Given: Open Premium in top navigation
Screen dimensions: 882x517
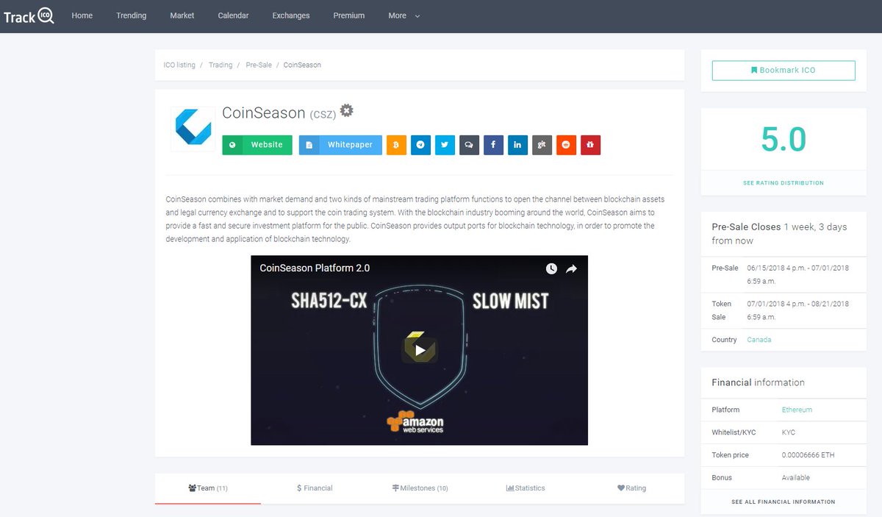Looking at the screenshot, I should click(349, 15).
